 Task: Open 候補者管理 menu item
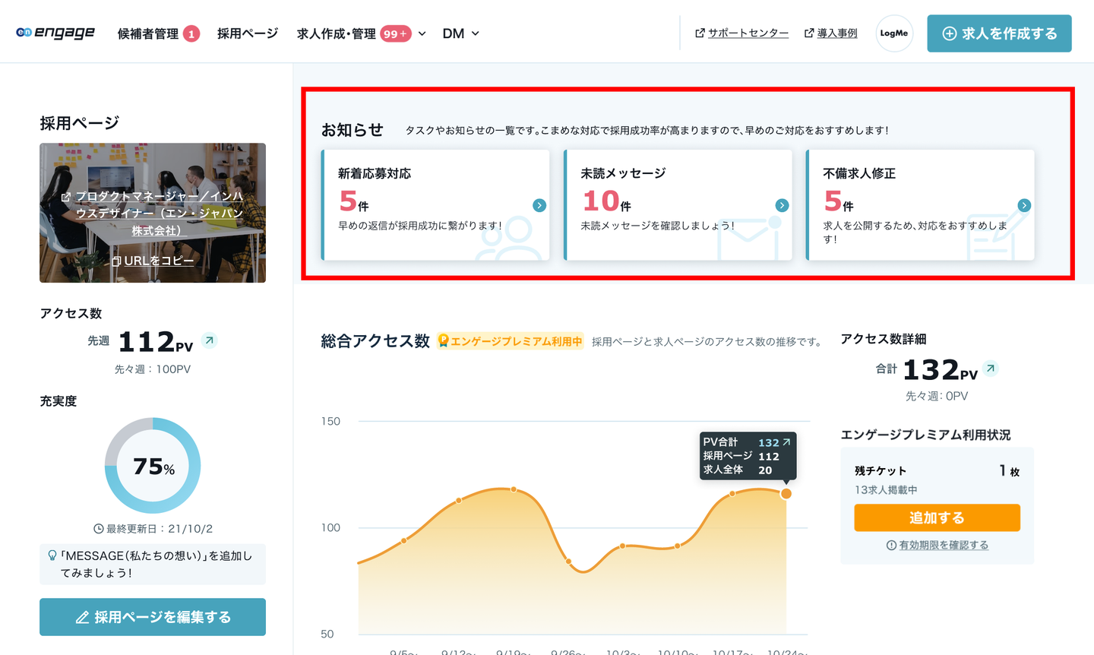[x=148, y=33]
